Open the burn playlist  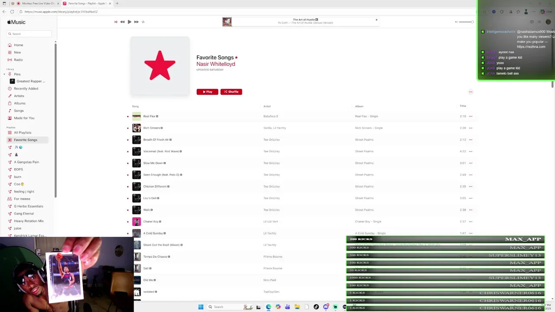click(x=17, y=177)
